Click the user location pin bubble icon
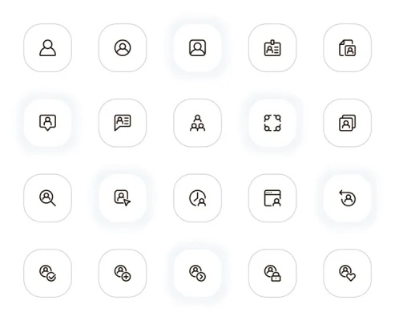The height and width of the screenshot is (321, 395). [x=48, y=123]
